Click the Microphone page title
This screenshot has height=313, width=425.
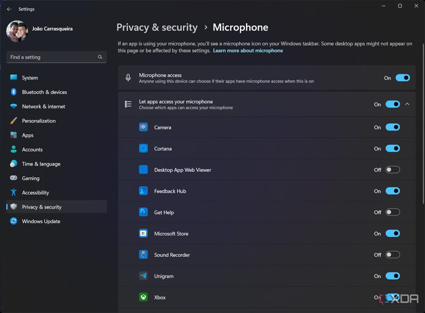coord(241,28)
